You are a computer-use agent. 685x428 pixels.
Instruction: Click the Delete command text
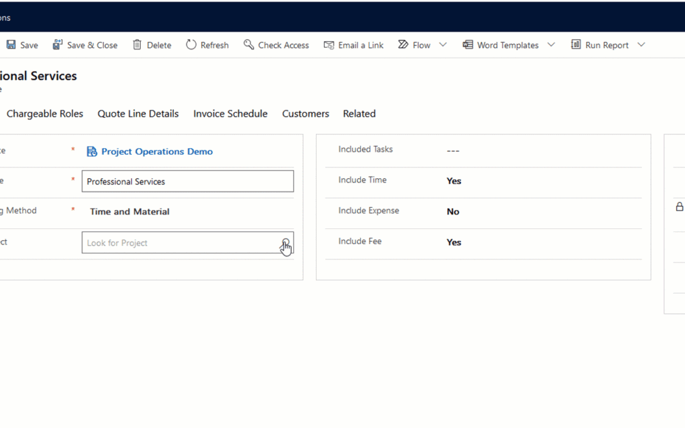(x=159, y=45)
